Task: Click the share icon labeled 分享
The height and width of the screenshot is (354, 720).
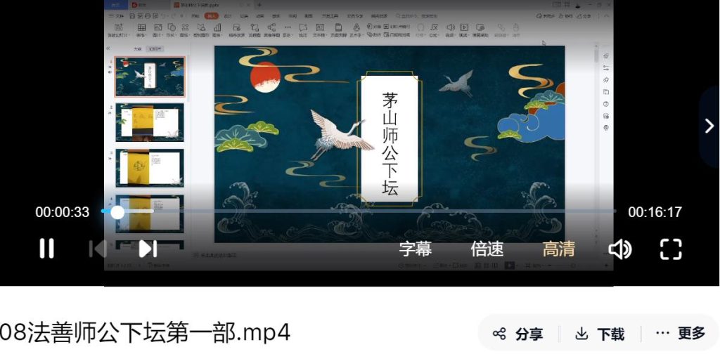Action: (x=517, y=334)
